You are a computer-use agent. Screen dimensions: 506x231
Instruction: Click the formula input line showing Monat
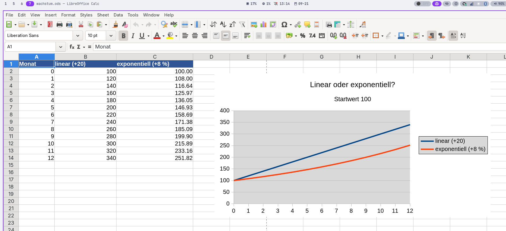pos(299,47)
